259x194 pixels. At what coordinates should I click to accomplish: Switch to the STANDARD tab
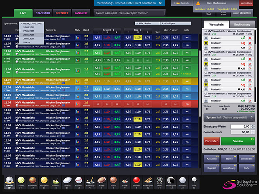click(x=43, y=13)
